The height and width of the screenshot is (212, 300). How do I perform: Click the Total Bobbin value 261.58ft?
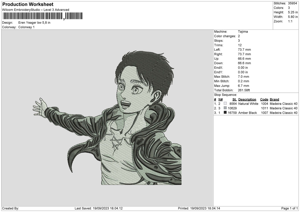coord(244,90)
